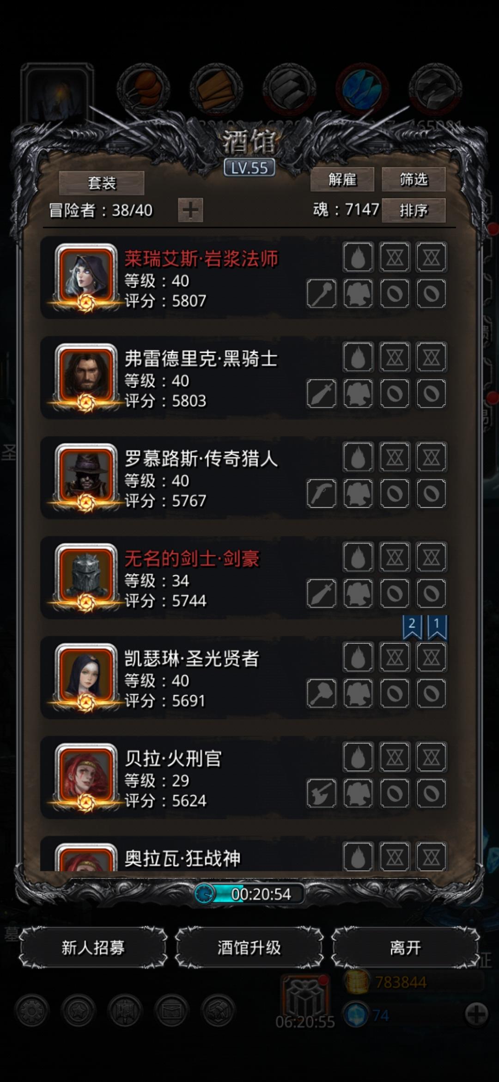Click the 解雇 dismiss button
This screenshot has width=499, height=1082.
tap(342, 179)
